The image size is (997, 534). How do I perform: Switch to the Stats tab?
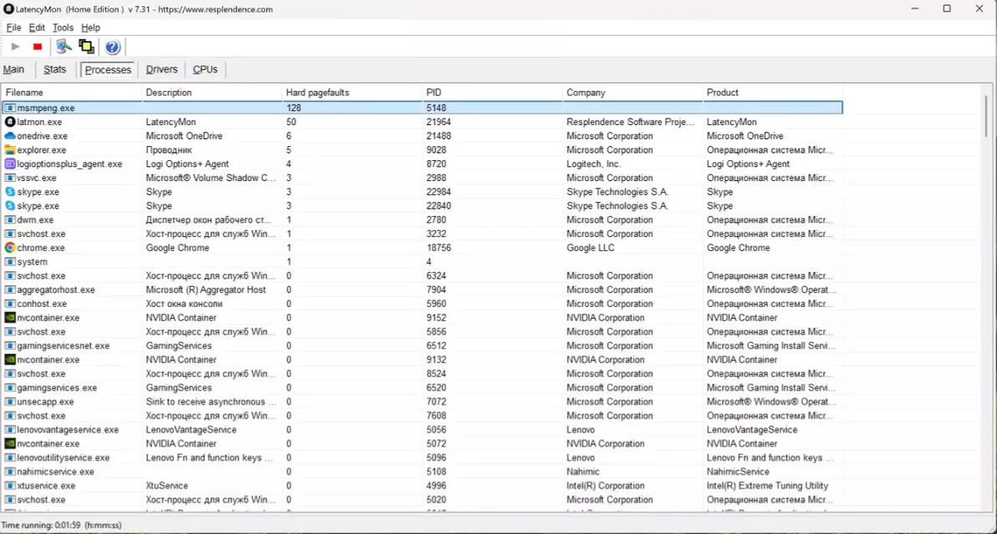point(54,69)
